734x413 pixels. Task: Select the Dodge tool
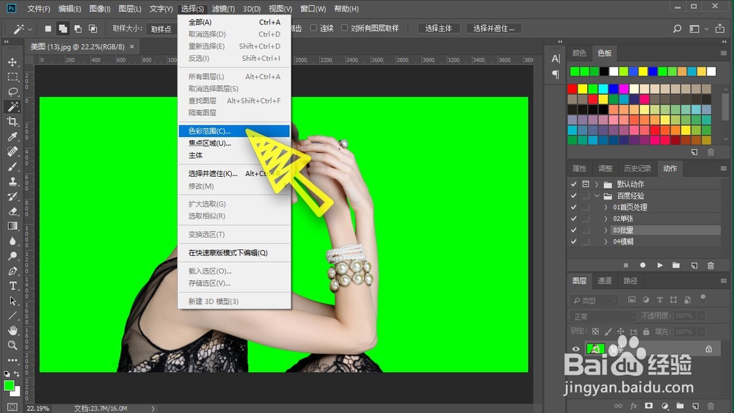[12, 256]
